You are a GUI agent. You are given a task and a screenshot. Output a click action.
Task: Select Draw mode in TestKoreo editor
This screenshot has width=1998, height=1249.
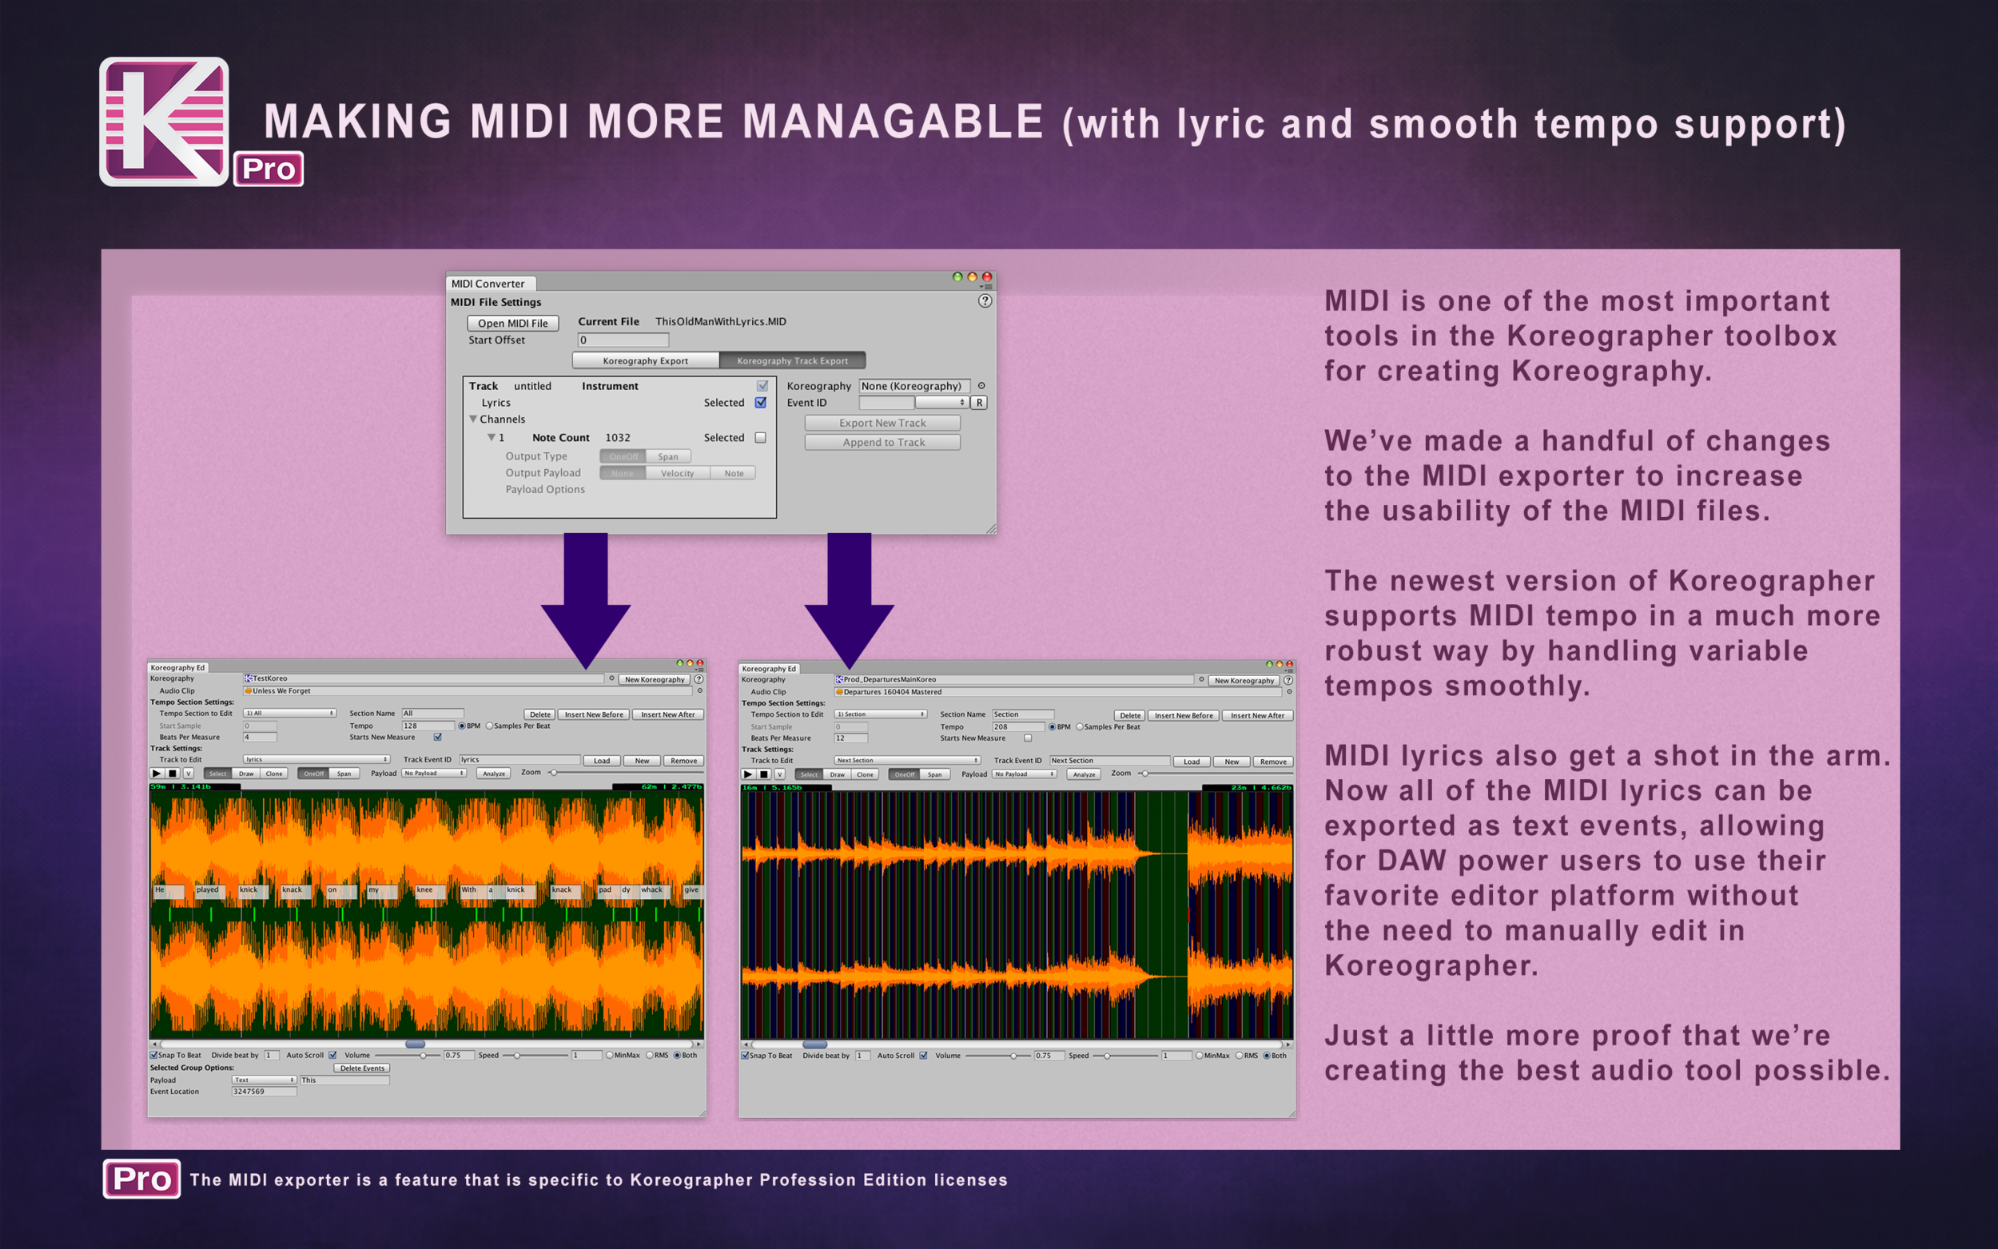coord(246,774)
